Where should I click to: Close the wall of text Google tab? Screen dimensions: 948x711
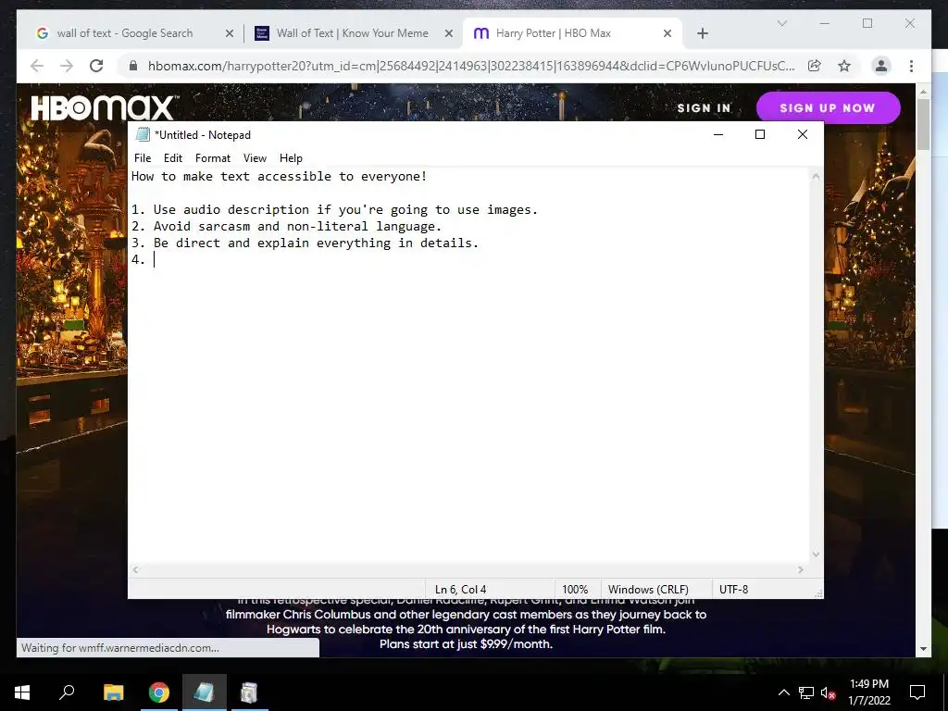click(230, 33)
